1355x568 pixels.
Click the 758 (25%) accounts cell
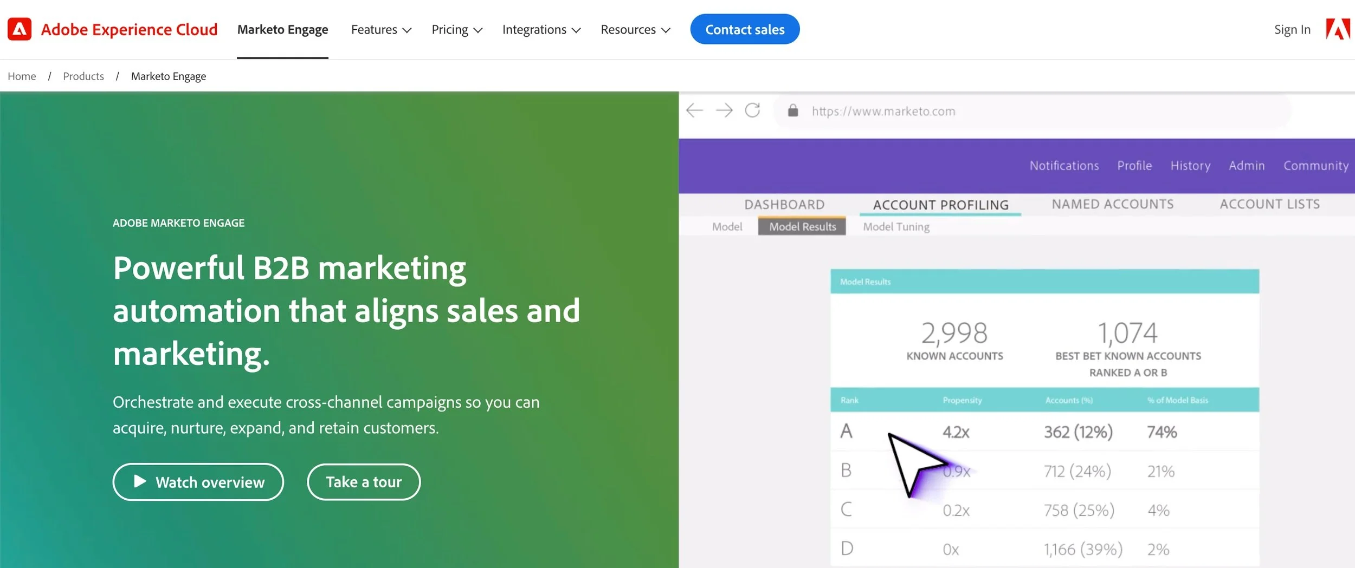1079,510
